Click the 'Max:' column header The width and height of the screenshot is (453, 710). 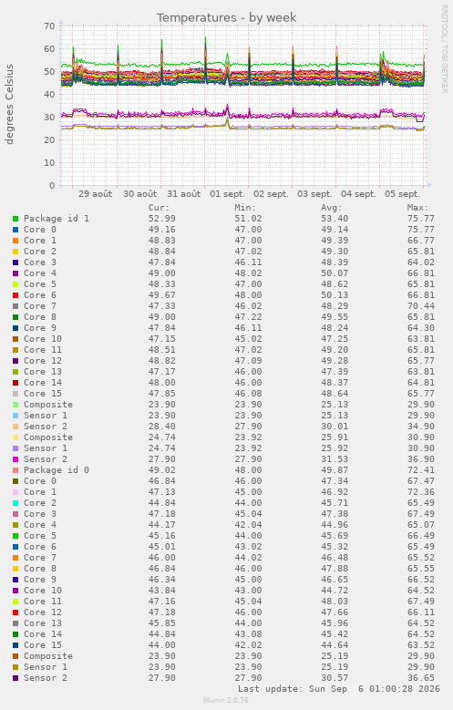(x=417, y=208)
